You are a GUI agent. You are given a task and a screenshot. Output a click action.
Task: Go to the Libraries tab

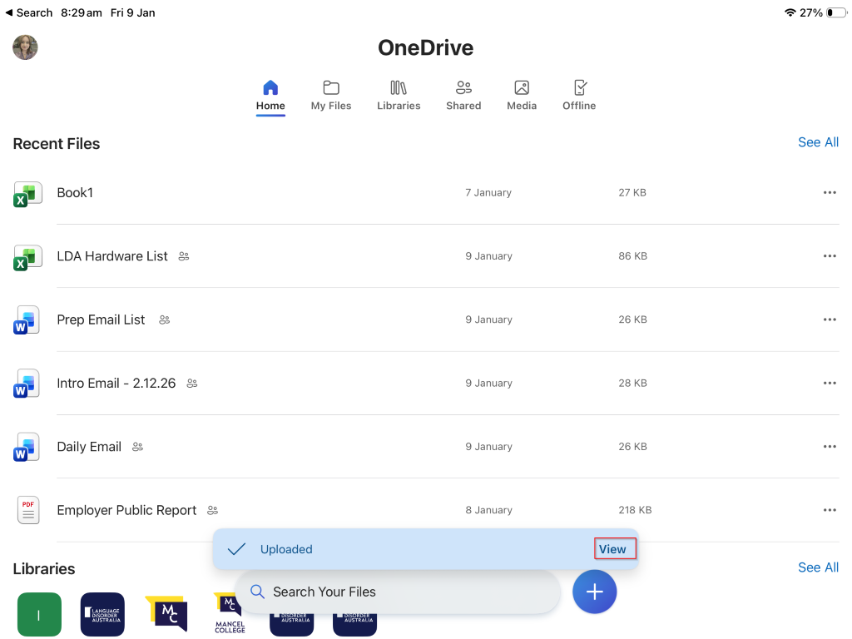click(399, 96)
